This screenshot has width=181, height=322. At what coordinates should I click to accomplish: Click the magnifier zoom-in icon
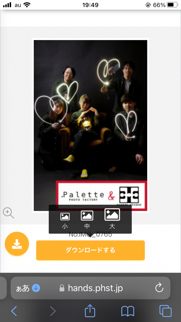coord(9,213)
